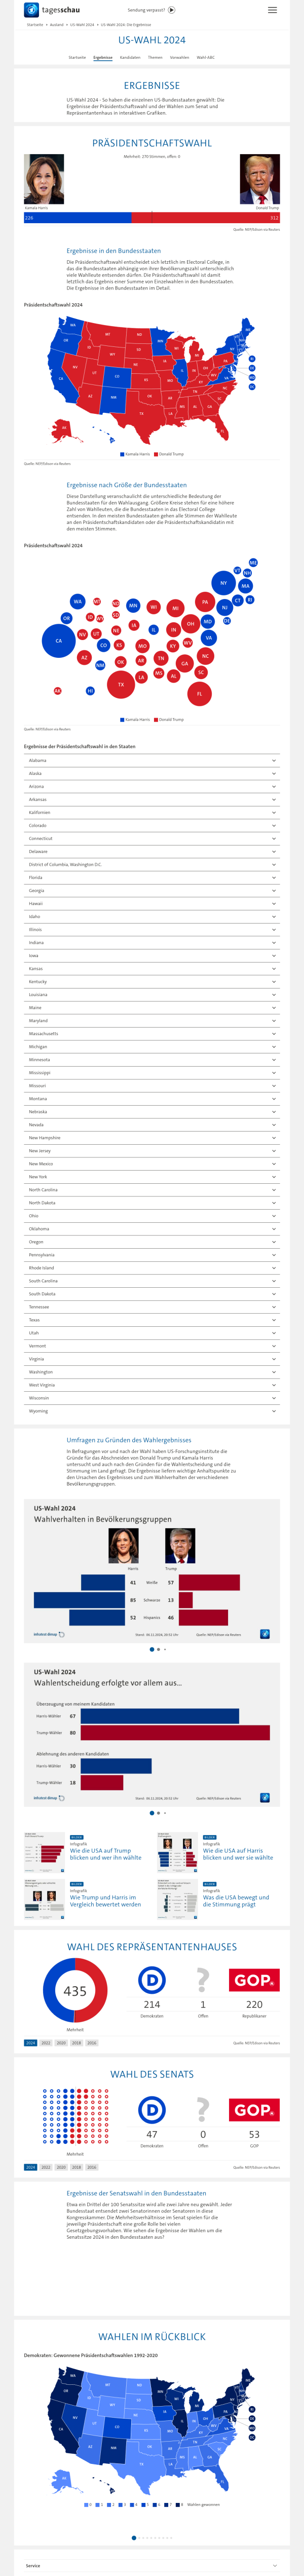
Task: Click the Democrats logo under Repräsentantenhaus
Action: coord(152,1951)
